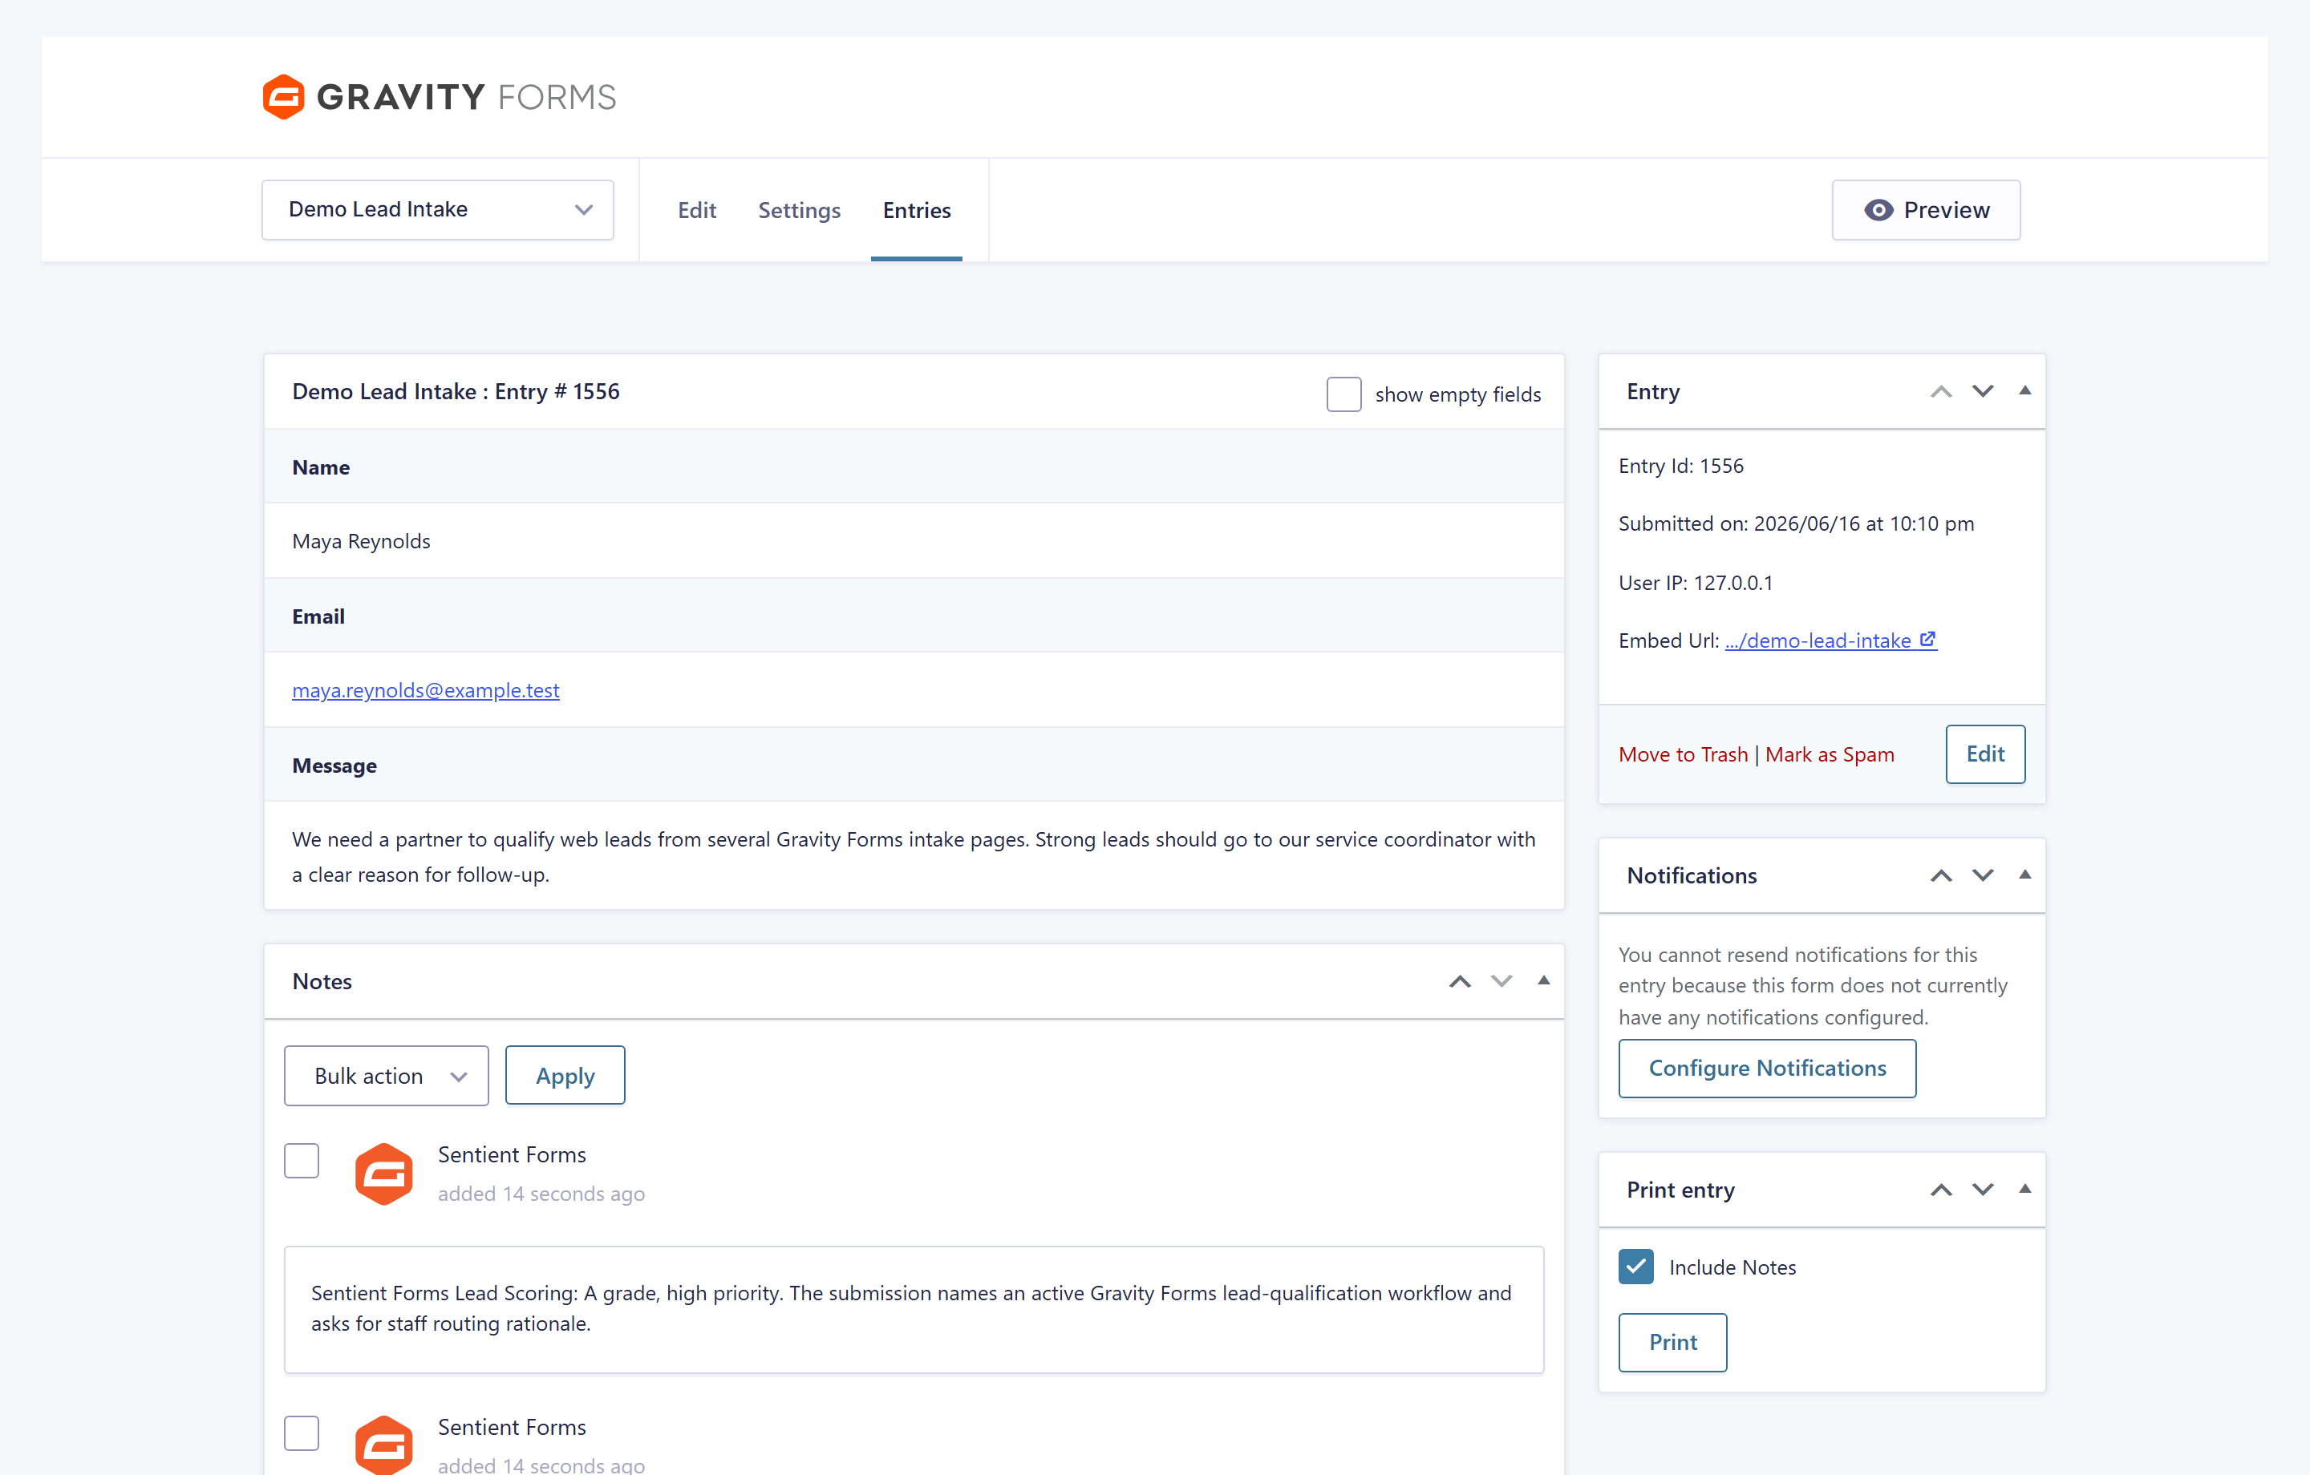The image size is (2310, 1475).
Task: Click Sentient Forms avatar on first note
Action: tap(383, 1174)
